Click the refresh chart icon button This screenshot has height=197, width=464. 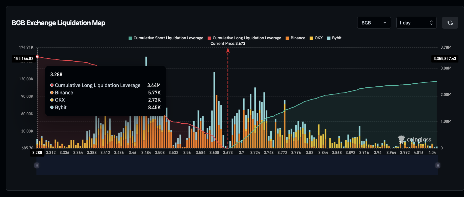pos(450,23)
